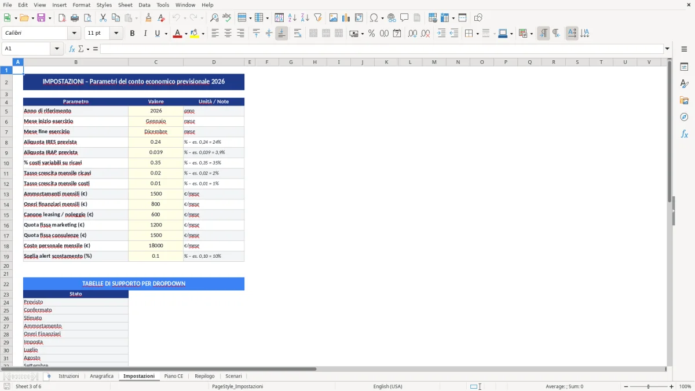The image size is (695, 391).
Task: Open the Navigator sidebar deck
Action: pyautogui.click(x=684, y=117)
